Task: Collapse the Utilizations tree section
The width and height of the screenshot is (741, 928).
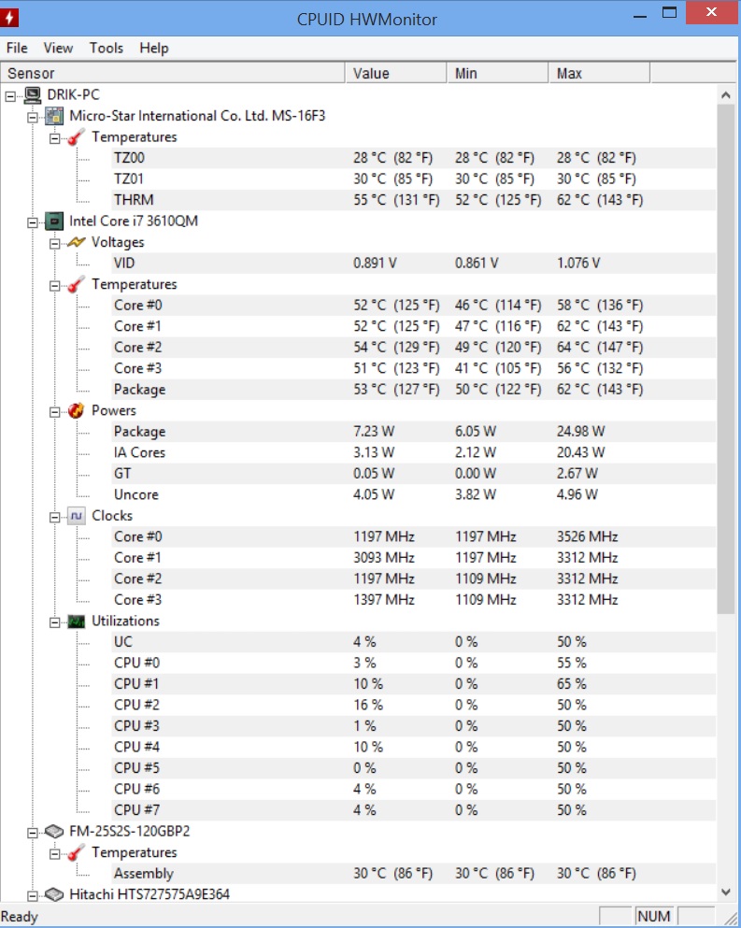Action: (54, 622)
